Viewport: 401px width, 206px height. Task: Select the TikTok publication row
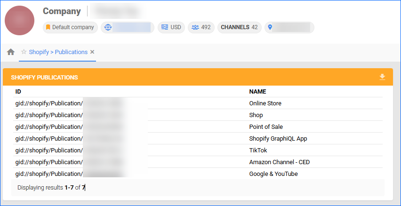click(x=257, y=151)
